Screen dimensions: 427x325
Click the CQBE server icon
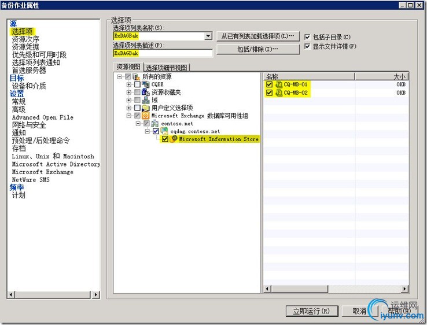[x=146, y=84]
